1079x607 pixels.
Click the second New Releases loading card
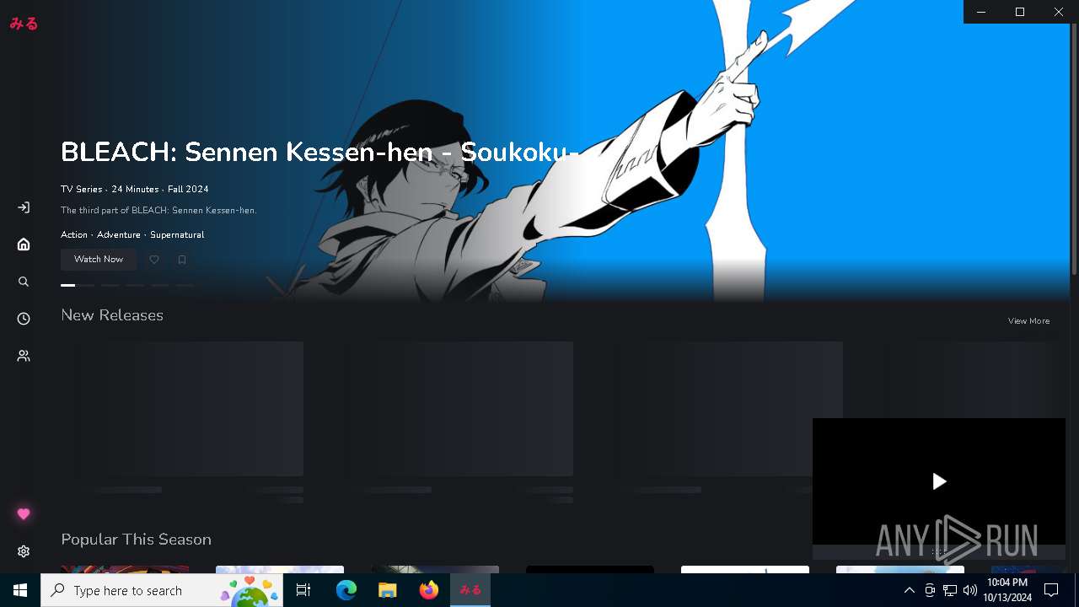pyautogui.click(x=452, y=409)
